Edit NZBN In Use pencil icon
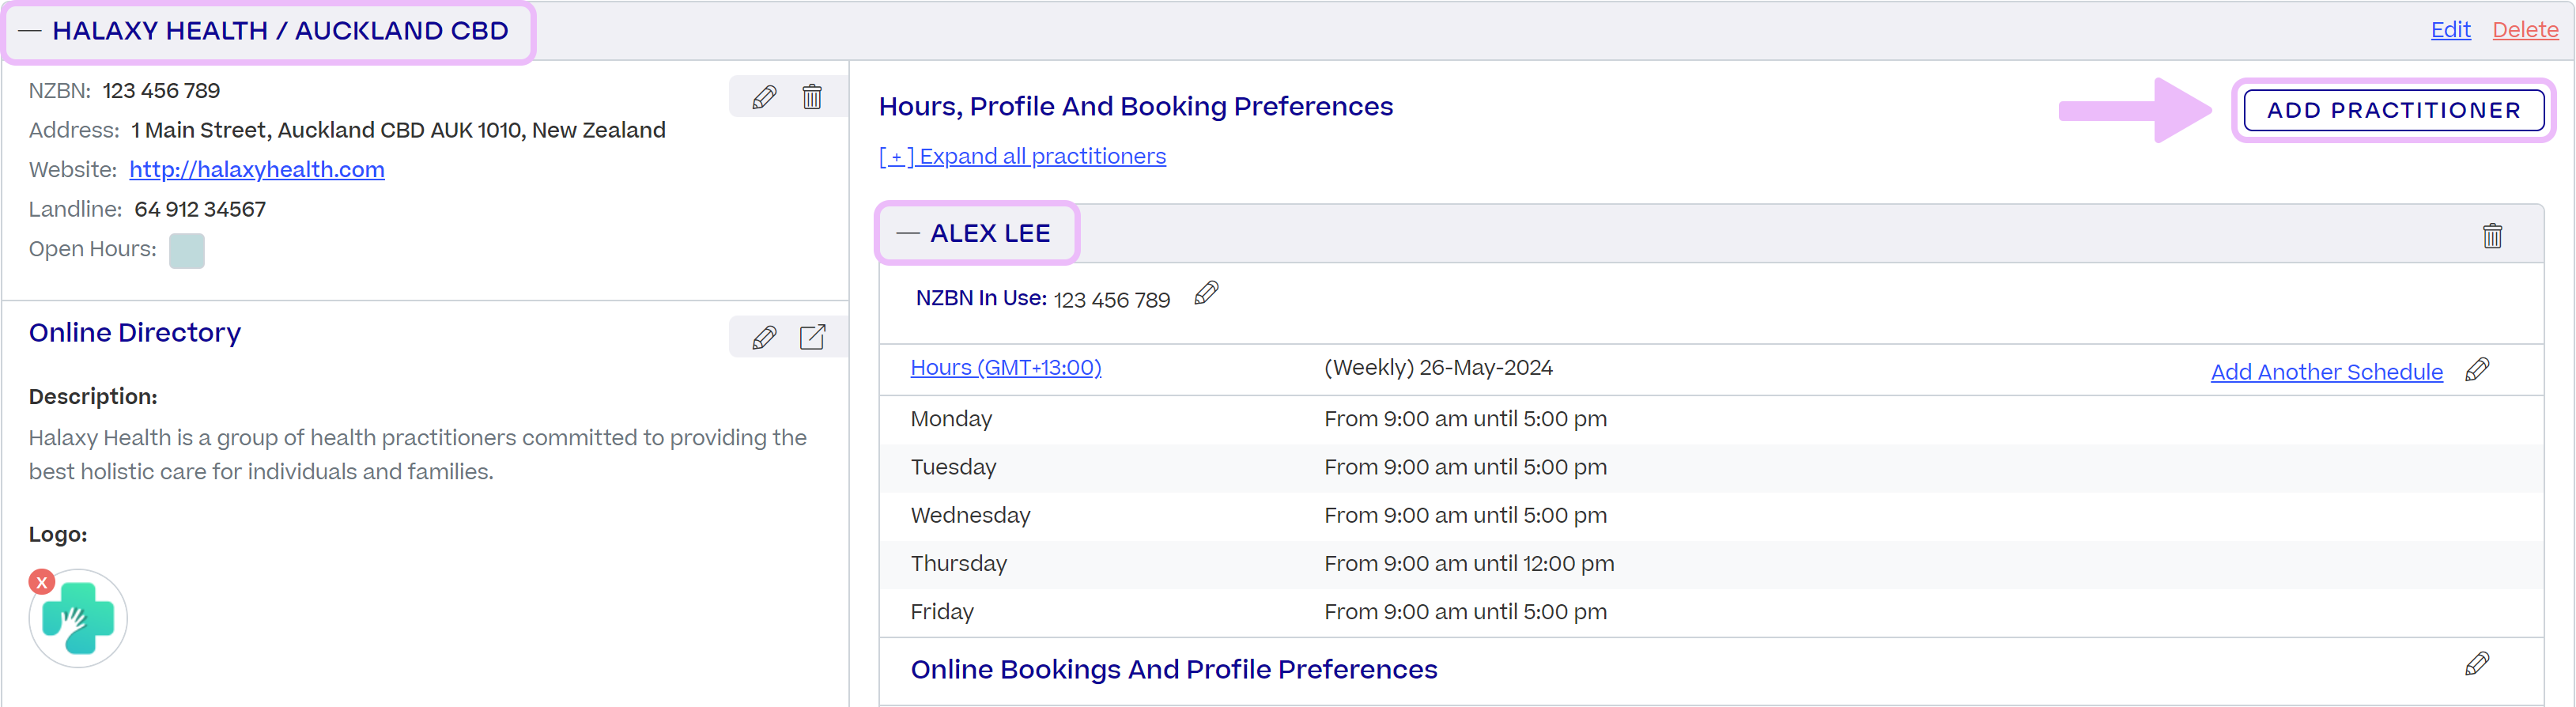Screen dimensions: 2576x707 click(1206, 293)
